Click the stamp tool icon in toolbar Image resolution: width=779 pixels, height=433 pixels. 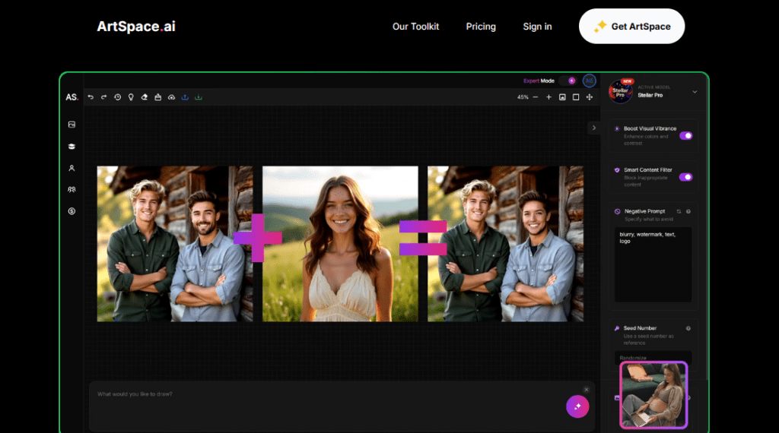click(x=158, y=97)
